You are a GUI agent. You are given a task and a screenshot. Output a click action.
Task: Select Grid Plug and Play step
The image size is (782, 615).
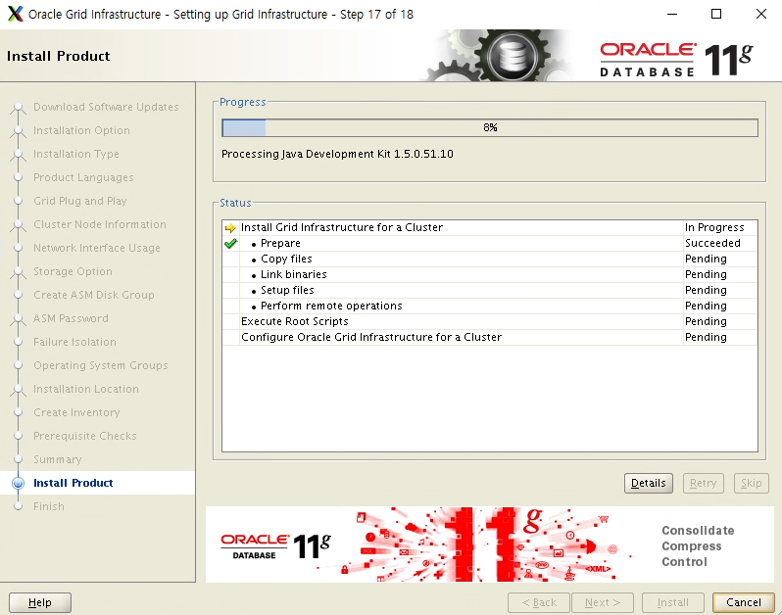click(x=79, y=201)
